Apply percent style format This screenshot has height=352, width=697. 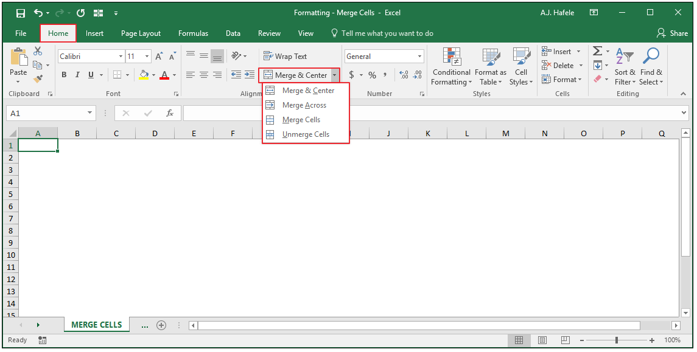point(372,75)
